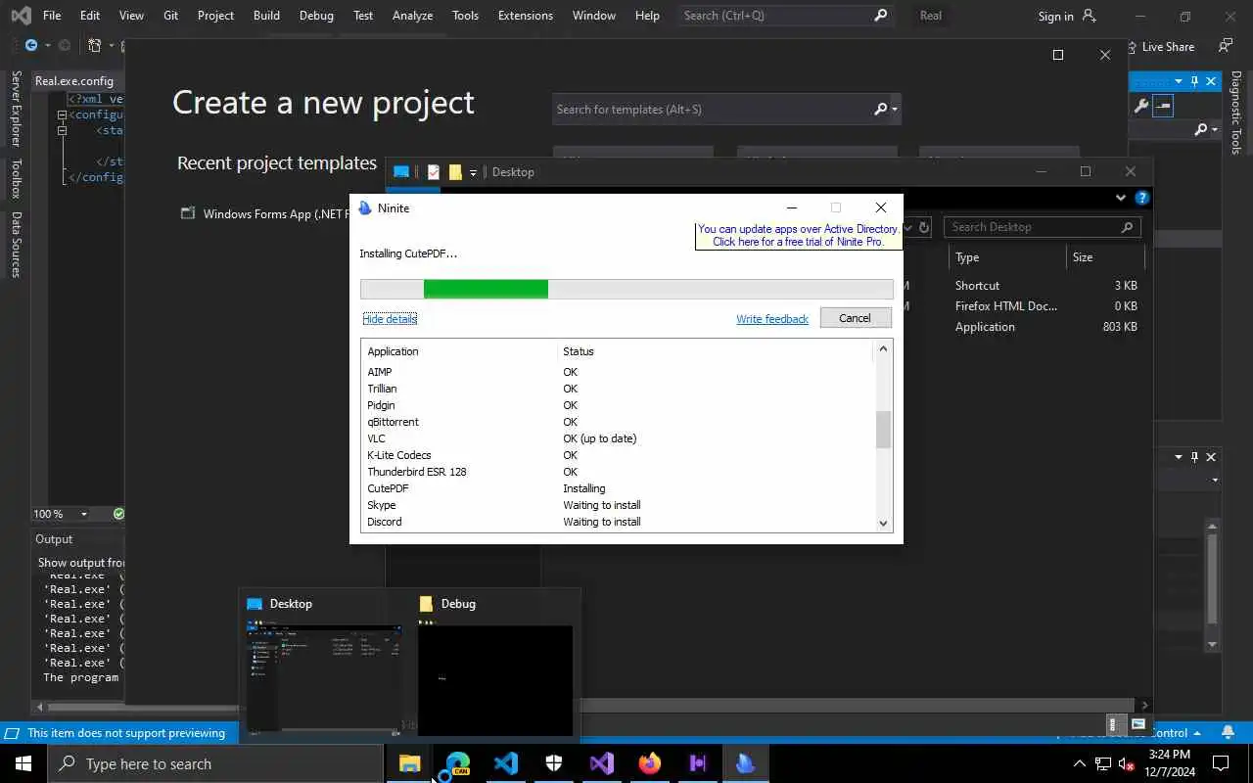Select the Debug window preview thumbnail
Screen dimensions: 1253x783
coord(495,678)
